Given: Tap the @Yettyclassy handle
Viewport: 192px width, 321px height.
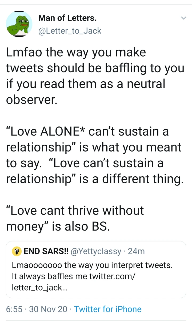Looking at the screenshot, I should (x=97, y=251).
